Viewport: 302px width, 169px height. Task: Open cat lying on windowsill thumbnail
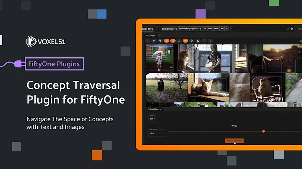(208, 87)
